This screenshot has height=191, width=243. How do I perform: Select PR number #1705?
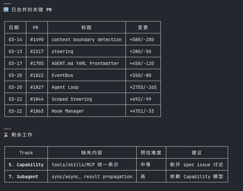[x=37, y=63]
